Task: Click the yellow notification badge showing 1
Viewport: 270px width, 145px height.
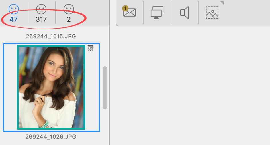Action: point(125,9)
